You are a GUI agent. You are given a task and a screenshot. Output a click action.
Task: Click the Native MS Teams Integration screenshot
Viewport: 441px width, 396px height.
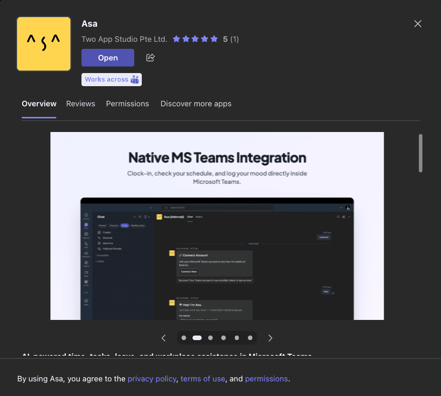point(217,226)
